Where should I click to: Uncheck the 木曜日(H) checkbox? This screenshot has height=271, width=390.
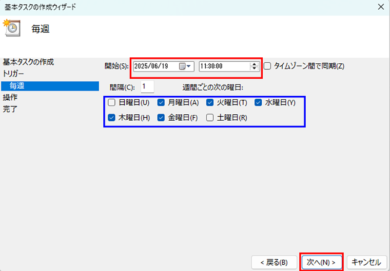112,117
